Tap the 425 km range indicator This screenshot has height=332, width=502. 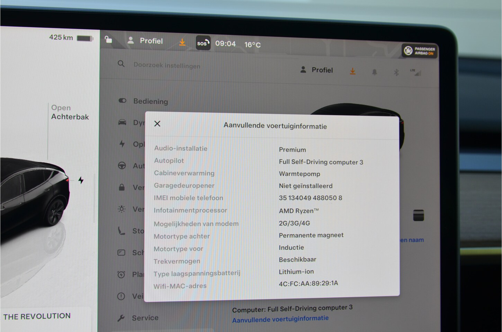(61, 37)
